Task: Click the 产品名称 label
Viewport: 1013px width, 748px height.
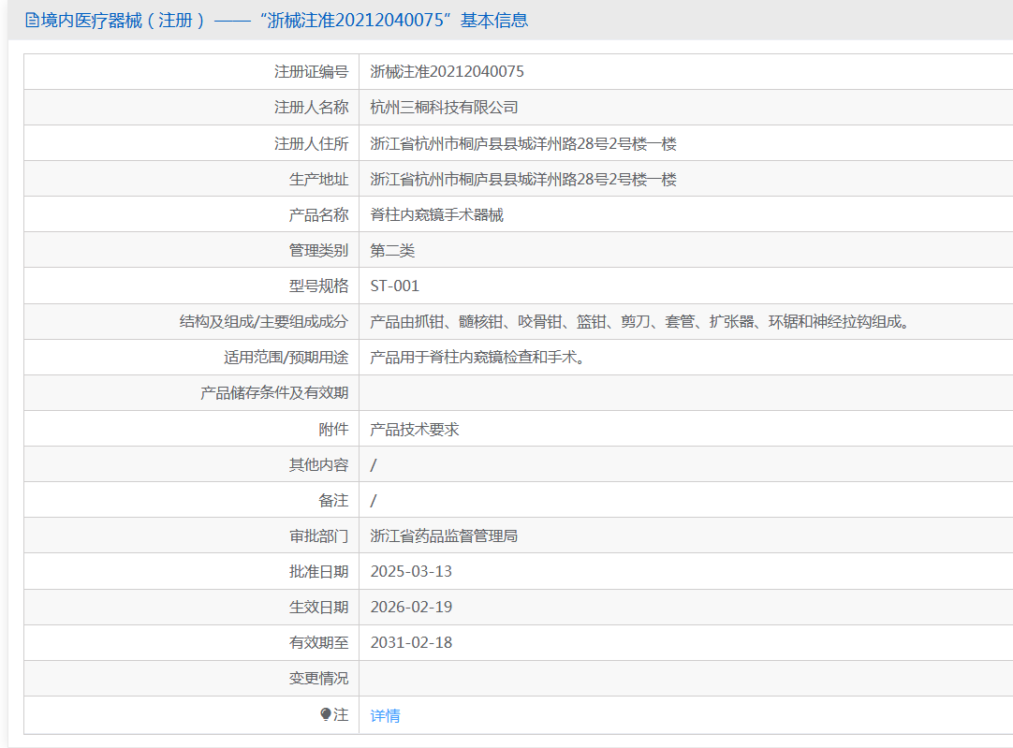Action: tap(318, 214)
